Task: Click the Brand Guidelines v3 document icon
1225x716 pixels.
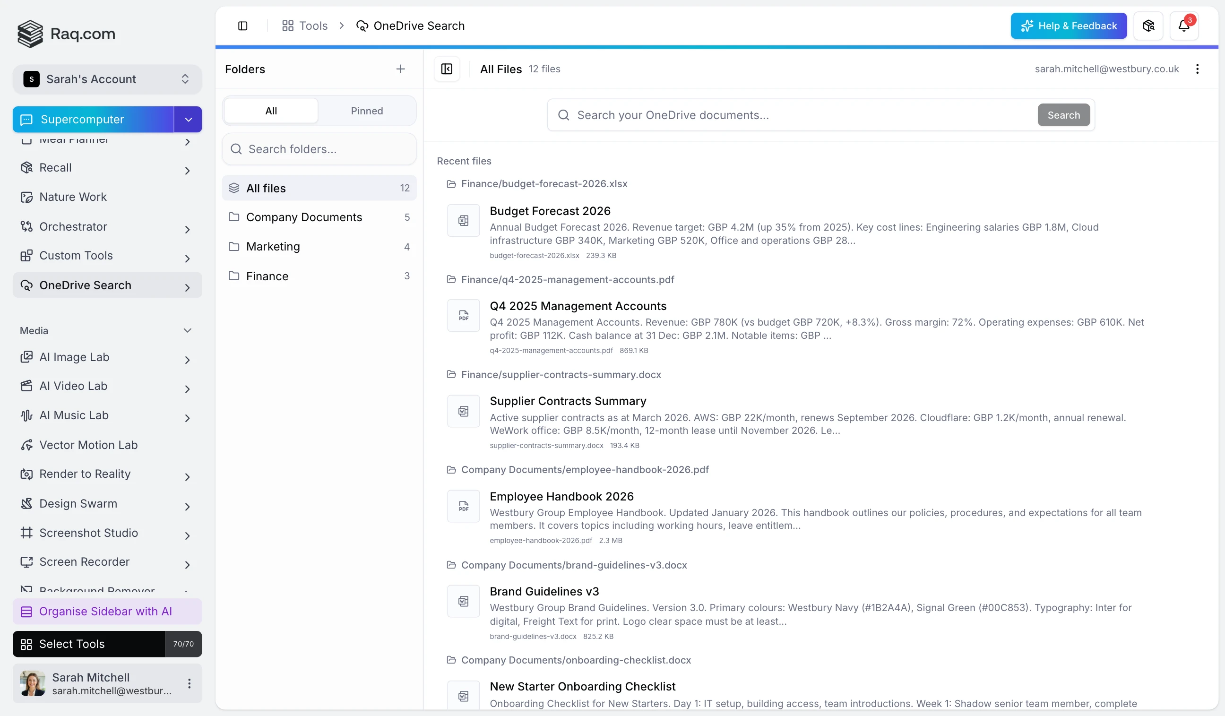Action: click(463, 601)
